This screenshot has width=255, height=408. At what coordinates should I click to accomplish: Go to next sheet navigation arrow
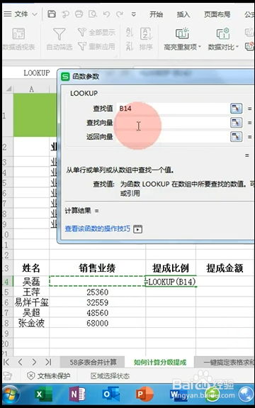click(34, 362)
